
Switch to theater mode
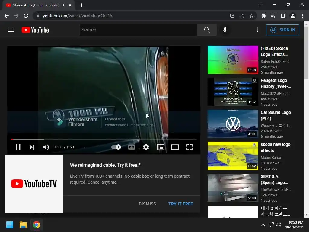(175, 147)
